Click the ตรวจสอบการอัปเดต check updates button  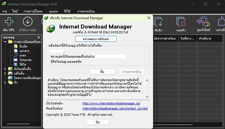tap(96, 39)
